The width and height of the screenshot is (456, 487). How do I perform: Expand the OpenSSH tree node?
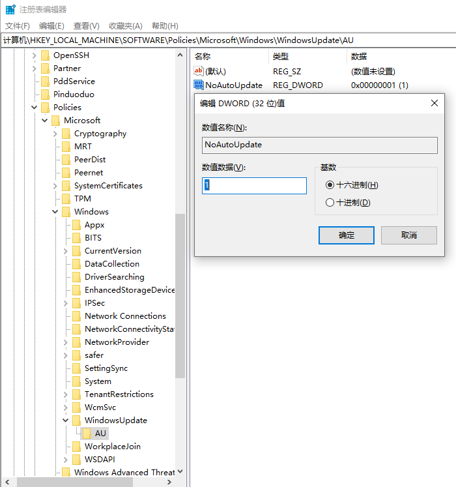coord(34,55)
